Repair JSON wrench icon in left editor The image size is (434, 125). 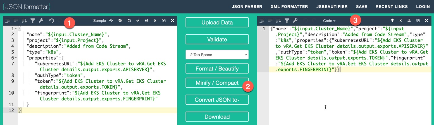41,20
